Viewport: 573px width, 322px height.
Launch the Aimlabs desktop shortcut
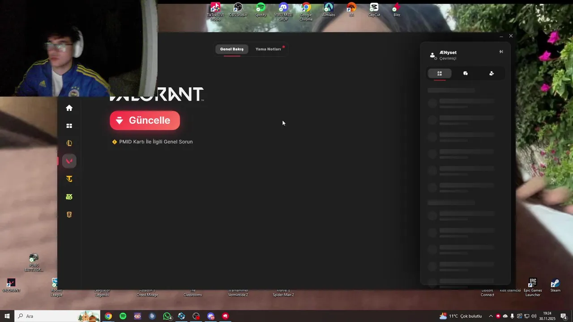[329, 10]
